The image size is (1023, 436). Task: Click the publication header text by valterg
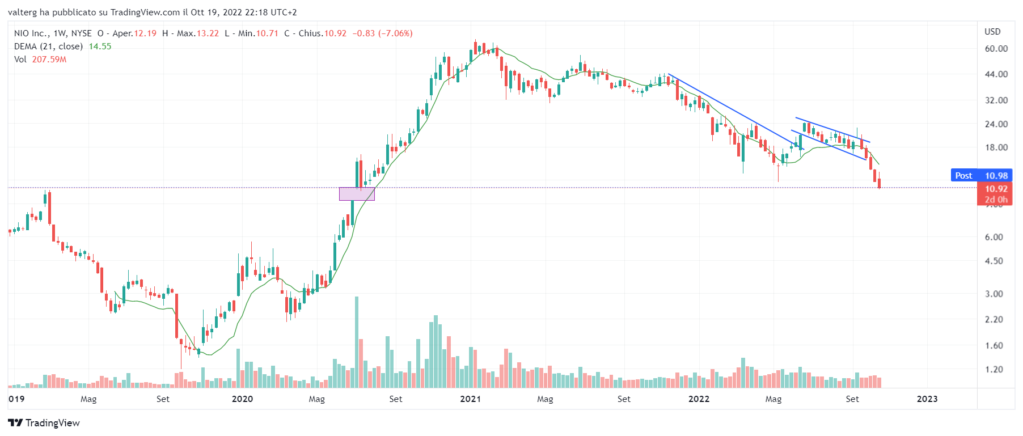(x=153, y=12)
